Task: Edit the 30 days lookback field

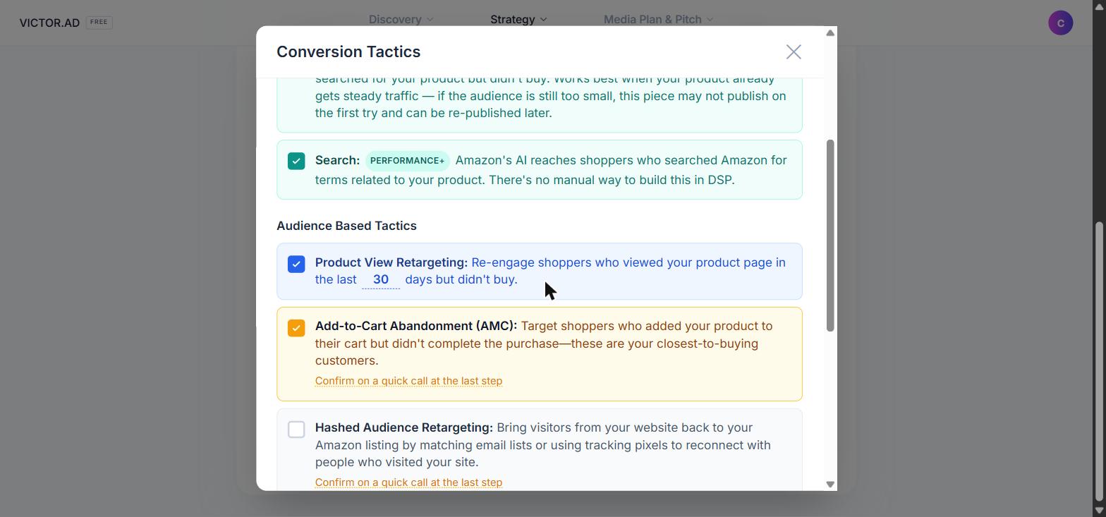Action: 381,280
